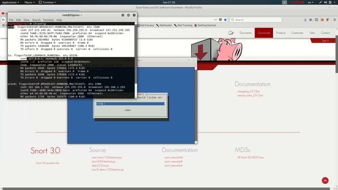This screenshot has height=190, width=338.
Task: Click the blue bookmark star icon
Action: coord(226,20)
